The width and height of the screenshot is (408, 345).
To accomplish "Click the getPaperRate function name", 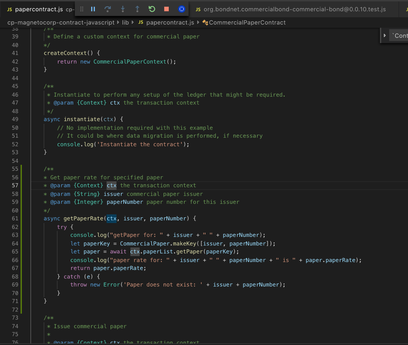I will [x=83, y=219].
